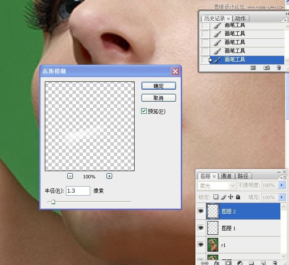
Task: Delete layer with Layers panel trash icon
Action: 275,263
